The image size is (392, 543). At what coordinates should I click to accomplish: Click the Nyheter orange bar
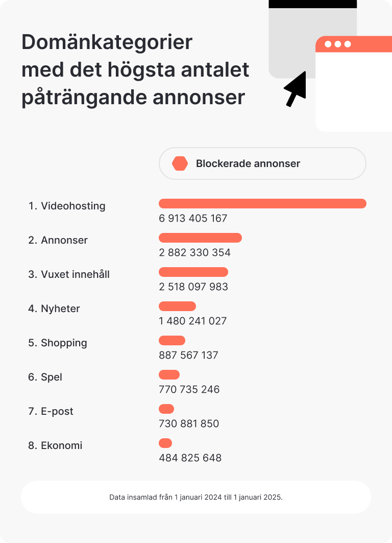pyautogui.click(x=177, y=306)
